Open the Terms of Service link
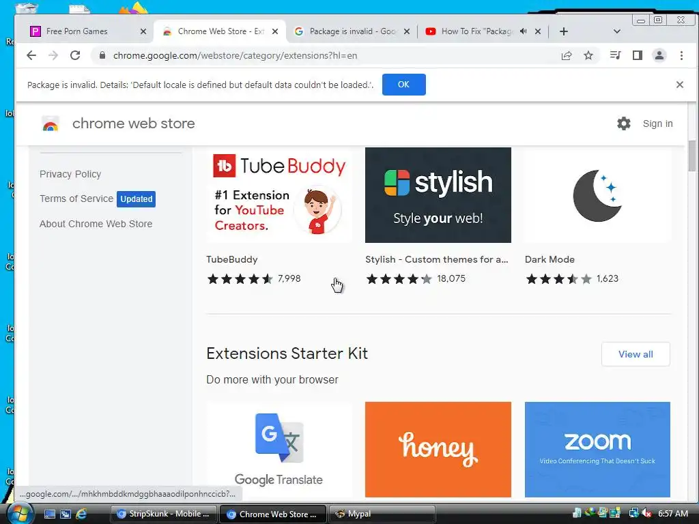Image resolution: width=699 pixels, height=524 pixels. click(x=76, y=199)
